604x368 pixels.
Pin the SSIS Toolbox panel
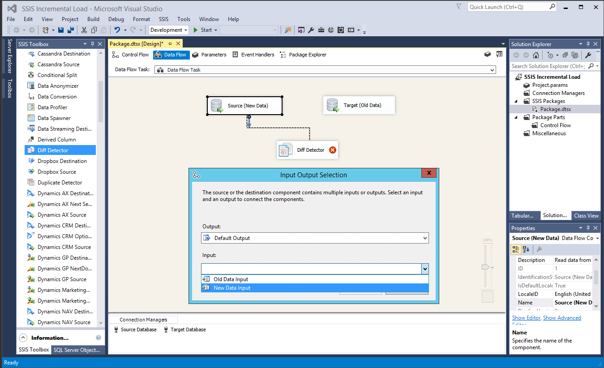click(x=93, y=44)
